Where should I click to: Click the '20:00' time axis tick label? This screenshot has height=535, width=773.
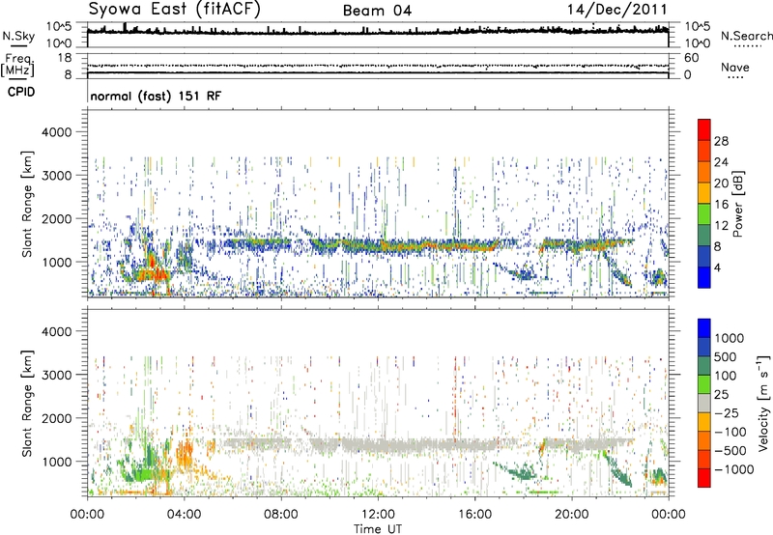[x=571, y=515]
